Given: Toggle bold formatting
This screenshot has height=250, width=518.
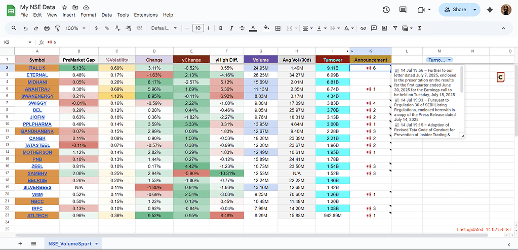Looking at the screenshot, I should (221, 28).
